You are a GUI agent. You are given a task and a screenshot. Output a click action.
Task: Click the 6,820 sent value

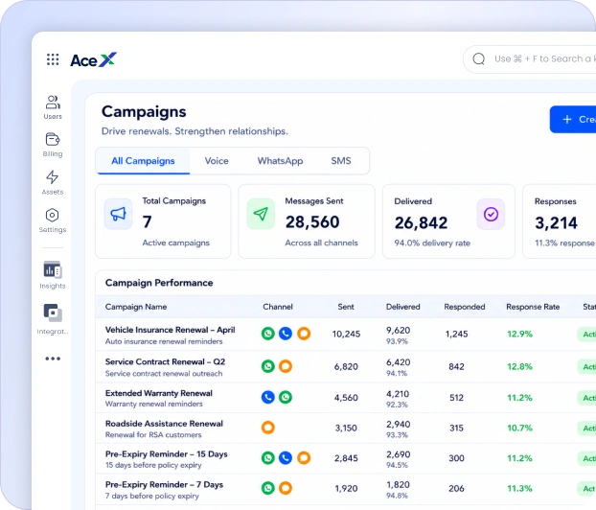pyautogui.click(x=346, y=366)
